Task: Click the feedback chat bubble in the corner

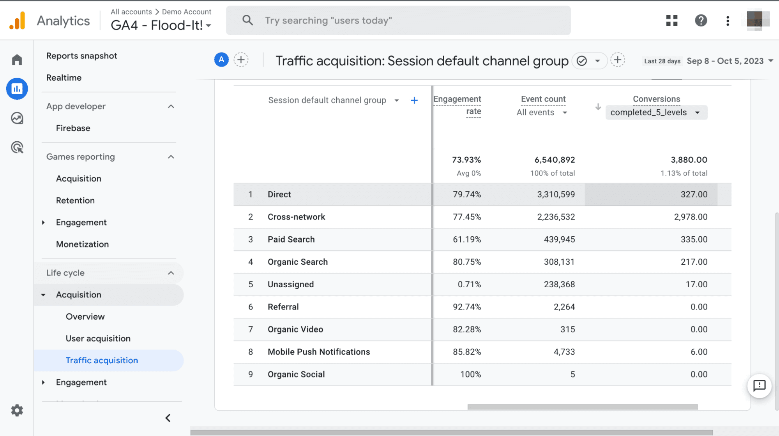Action: point(759,386)
